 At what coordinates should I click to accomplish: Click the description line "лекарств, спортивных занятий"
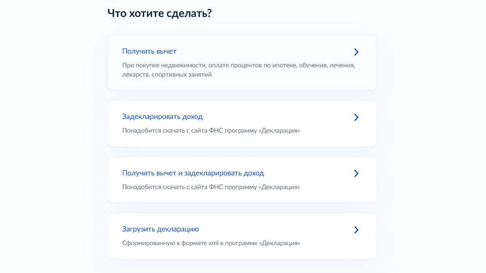167,75
